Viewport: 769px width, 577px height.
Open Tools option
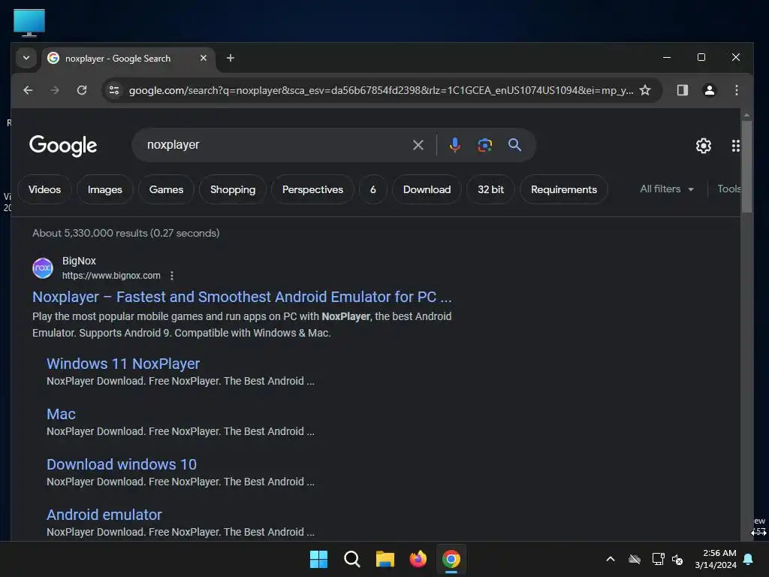pyautogui.click(x=728, y=189)
